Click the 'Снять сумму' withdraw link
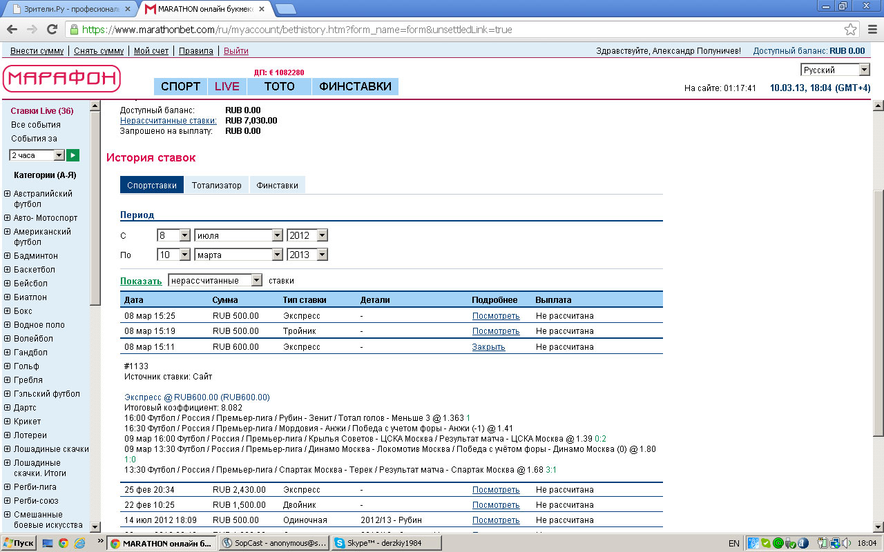Screen dimensions: 884x552 coord(99,51)
